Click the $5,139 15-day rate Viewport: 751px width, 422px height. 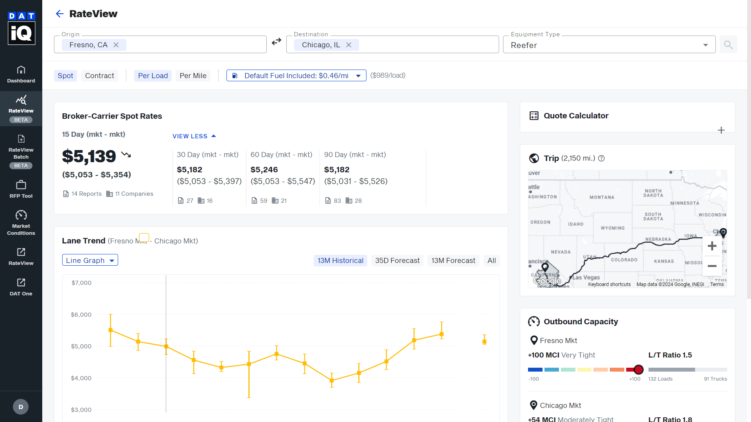[x=89, y=156]
